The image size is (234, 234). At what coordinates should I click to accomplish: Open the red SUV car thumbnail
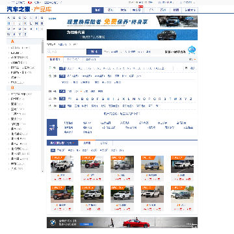pyautogui.click(x=92, y=164)
